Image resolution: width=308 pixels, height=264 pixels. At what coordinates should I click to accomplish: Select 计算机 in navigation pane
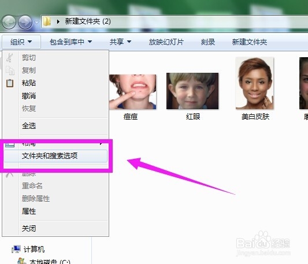point(34,249)
